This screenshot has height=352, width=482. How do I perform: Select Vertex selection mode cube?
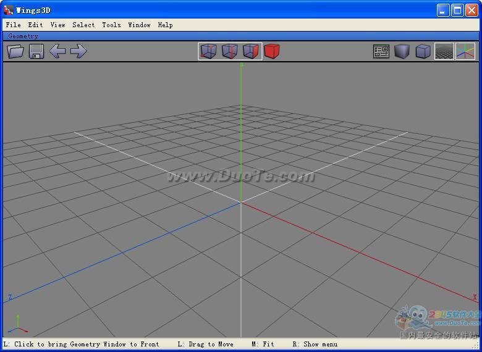pyautogui.click(x=208, y=51)
